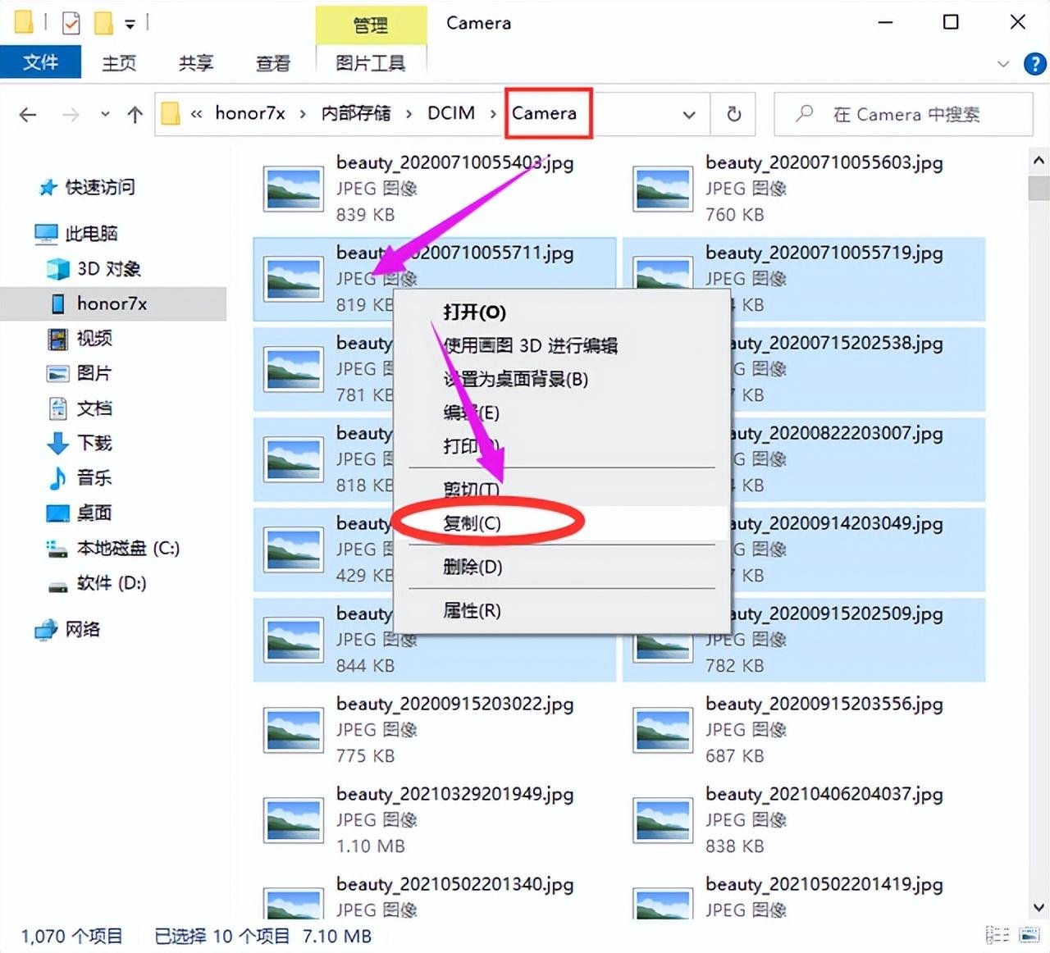Screen dimensions: 1050x953
Task: Choose 打开(O) in the context menu
Action: (562, 312)
